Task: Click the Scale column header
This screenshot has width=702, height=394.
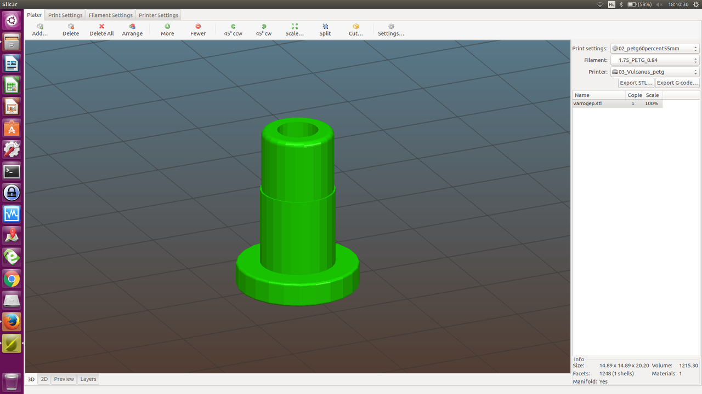Action: [653, 95]
